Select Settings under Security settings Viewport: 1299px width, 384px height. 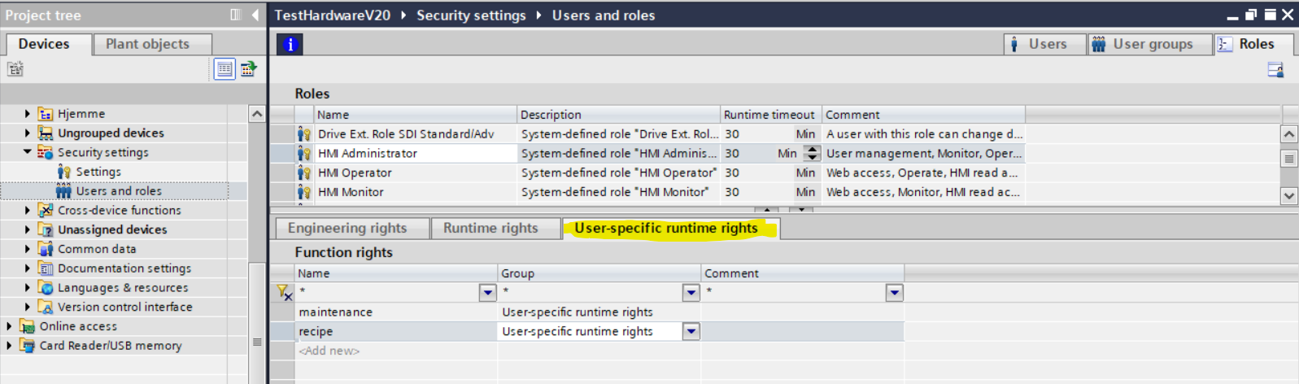tap(98, 172)
